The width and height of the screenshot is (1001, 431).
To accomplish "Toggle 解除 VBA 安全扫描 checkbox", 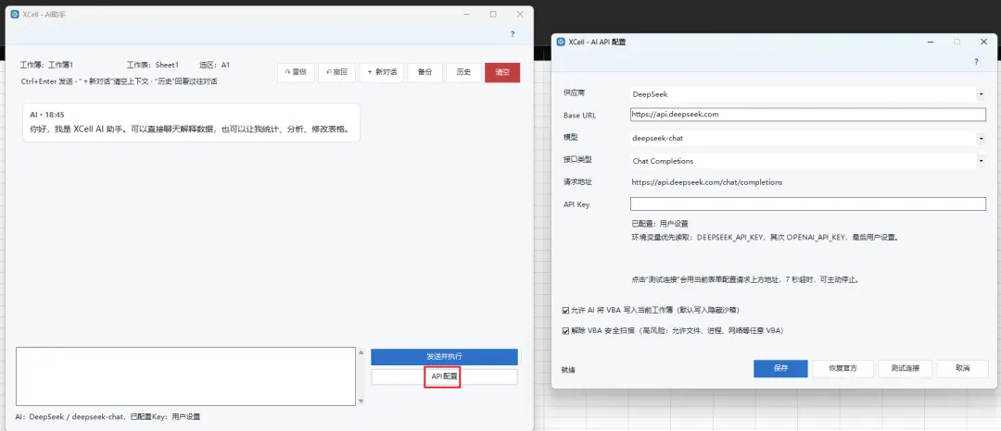I will click(565, 331).
